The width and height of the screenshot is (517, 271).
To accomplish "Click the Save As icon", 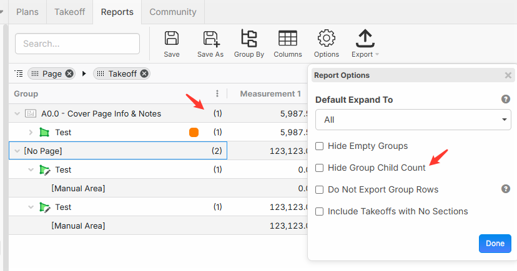I will click(210, 39).
